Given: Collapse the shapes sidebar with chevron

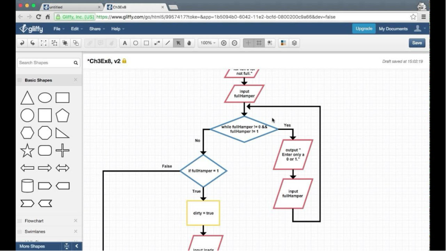Looking at the screenshot, I should click(x=76, y=246).
